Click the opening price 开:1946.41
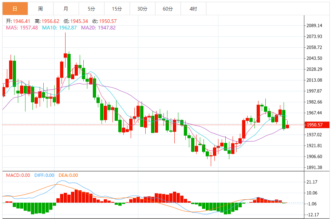Viewport: 332px width, 219px height. [18, 21]
